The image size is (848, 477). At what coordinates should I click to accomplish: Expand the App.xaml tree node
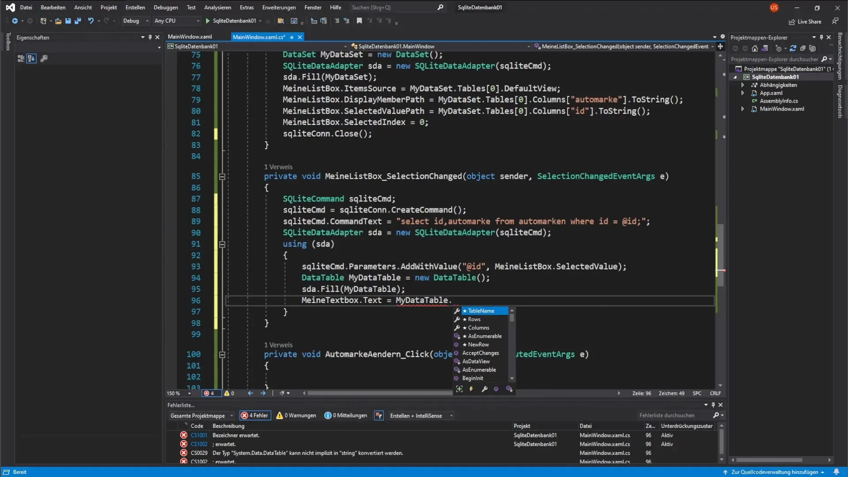[742, 93]
